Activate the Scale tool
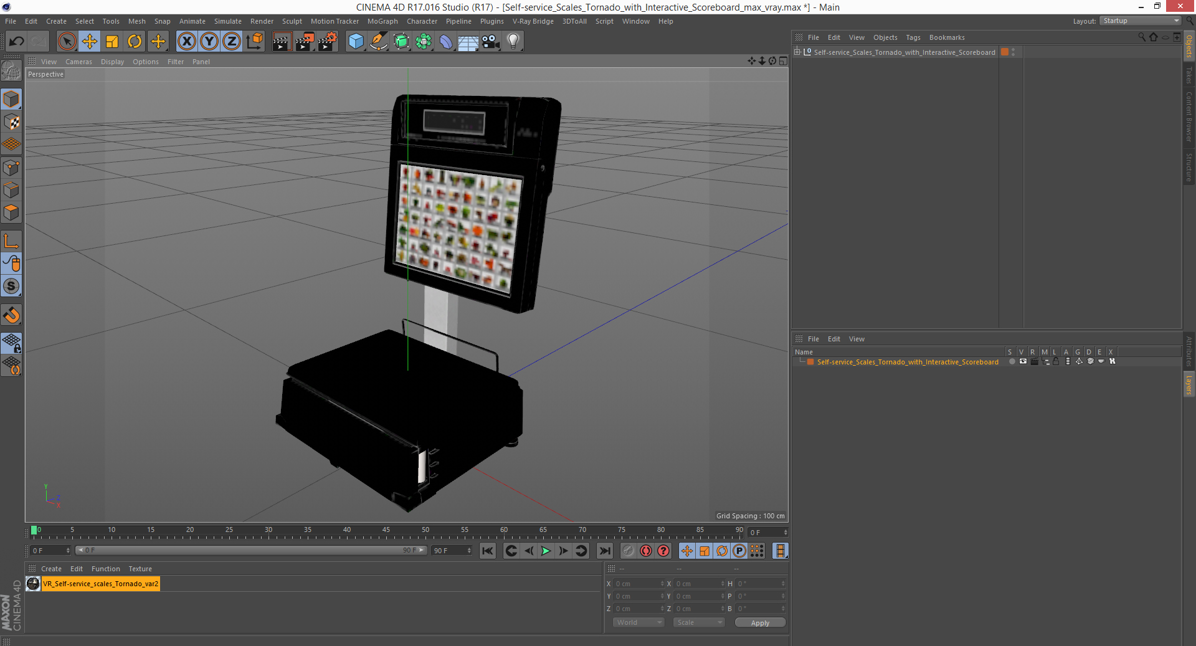This screenshot has width=1196, height=646. (x=112, y=42)
